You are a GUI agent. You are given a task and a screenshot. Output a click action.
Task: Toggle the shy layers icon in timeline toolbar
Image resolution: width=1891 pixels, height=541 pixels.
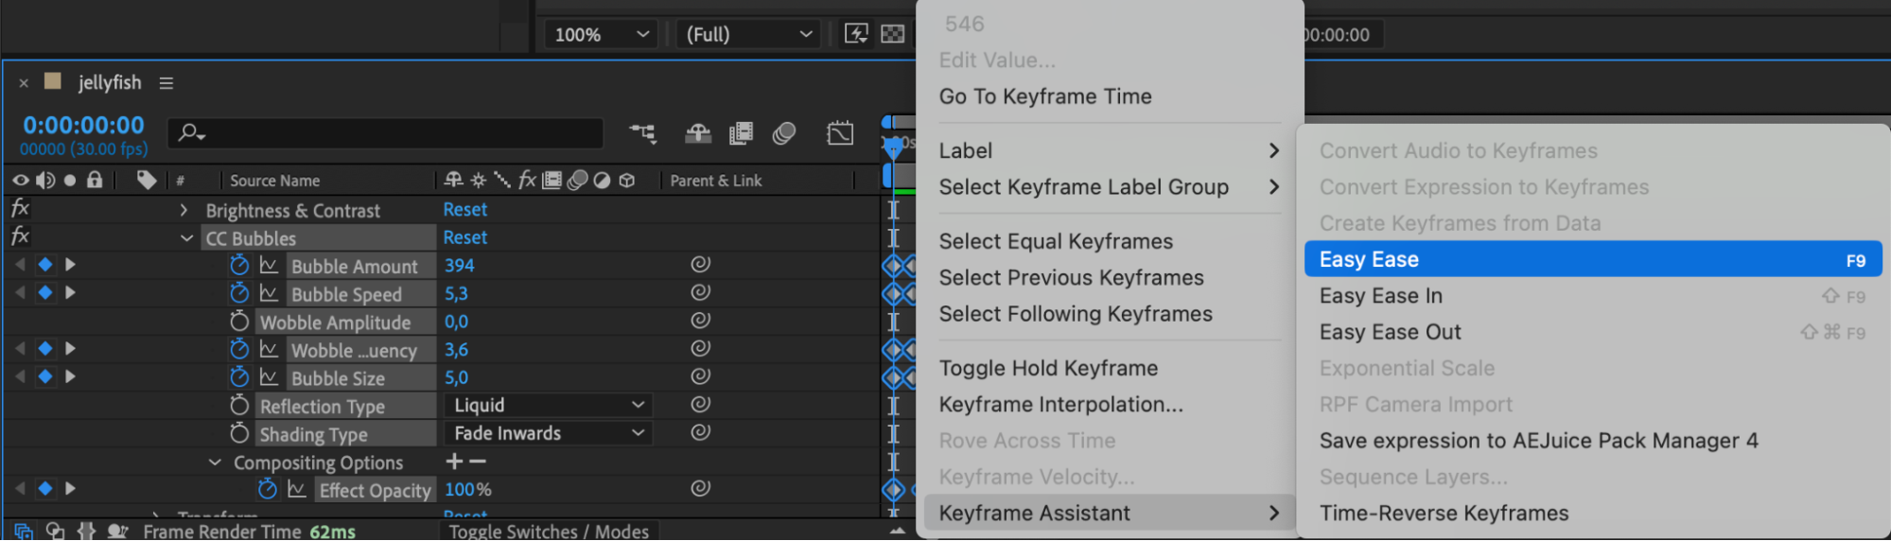tap(698, 133)
